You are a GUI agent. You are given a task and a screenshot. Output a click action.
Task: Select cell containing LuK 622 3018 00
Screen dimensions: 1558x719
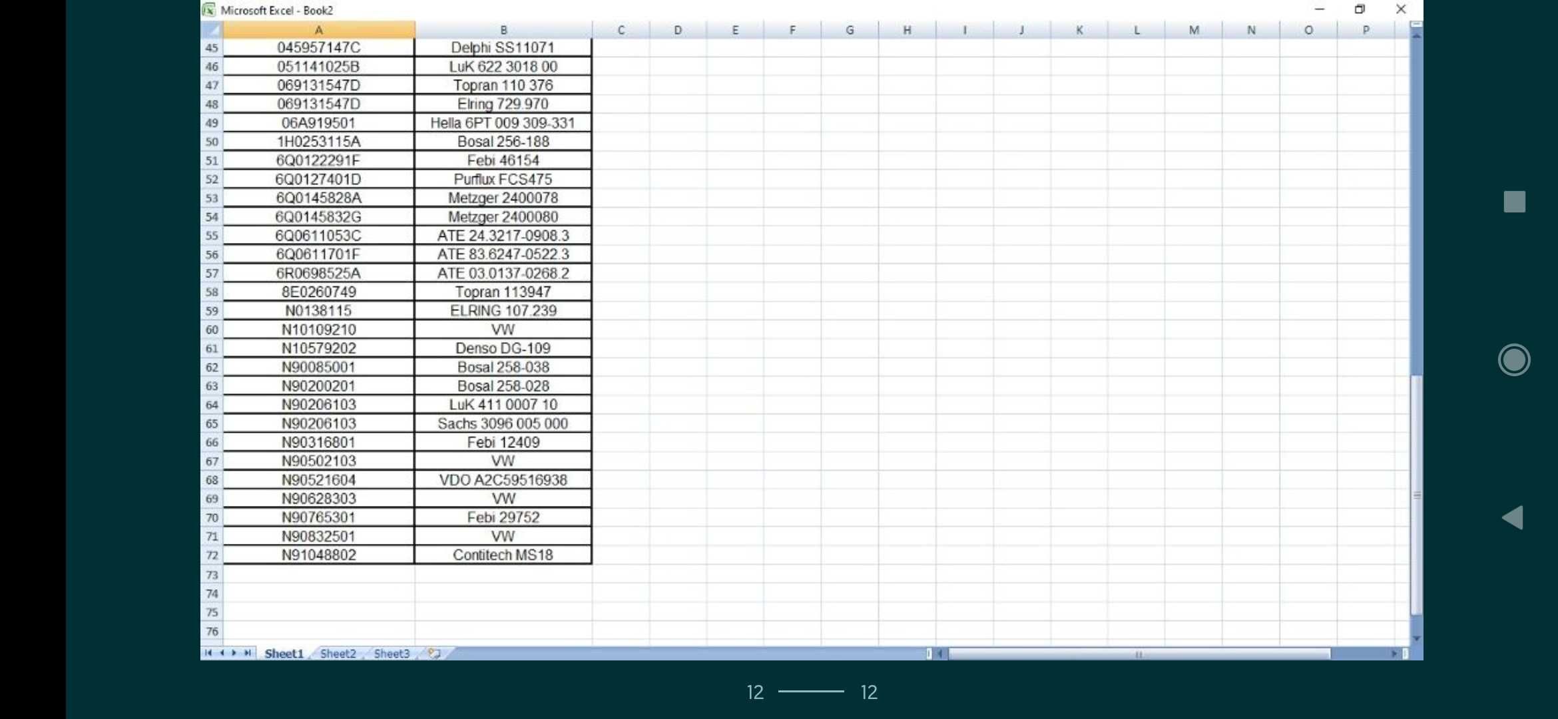coord(503,67)
